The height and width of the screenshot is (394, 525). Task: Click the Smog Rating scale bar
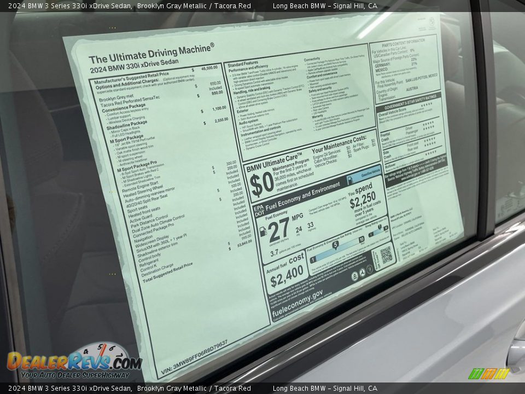pyautogui.click(x=378, y=231)
